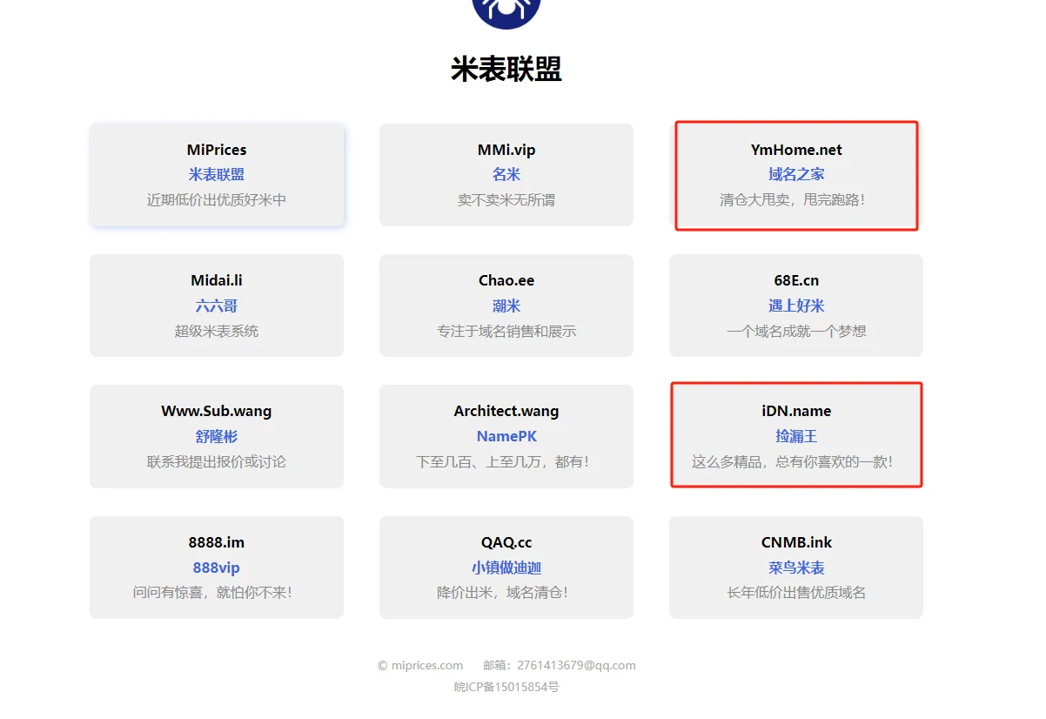Click the blue 888vip link text
Viewport: 1046px width, 719px height.
[217, 568]
